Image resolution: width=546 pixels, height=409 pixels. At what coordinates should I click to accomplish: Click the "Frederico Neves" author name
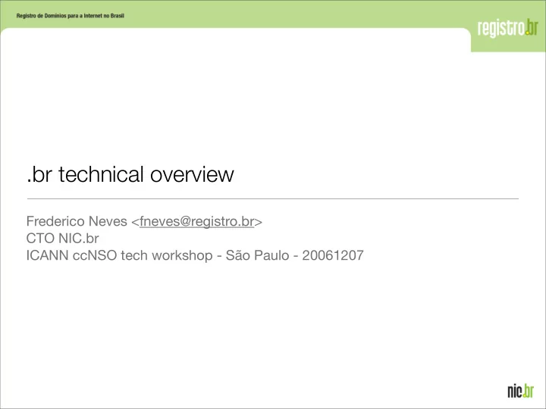click(x=77, y=221)
